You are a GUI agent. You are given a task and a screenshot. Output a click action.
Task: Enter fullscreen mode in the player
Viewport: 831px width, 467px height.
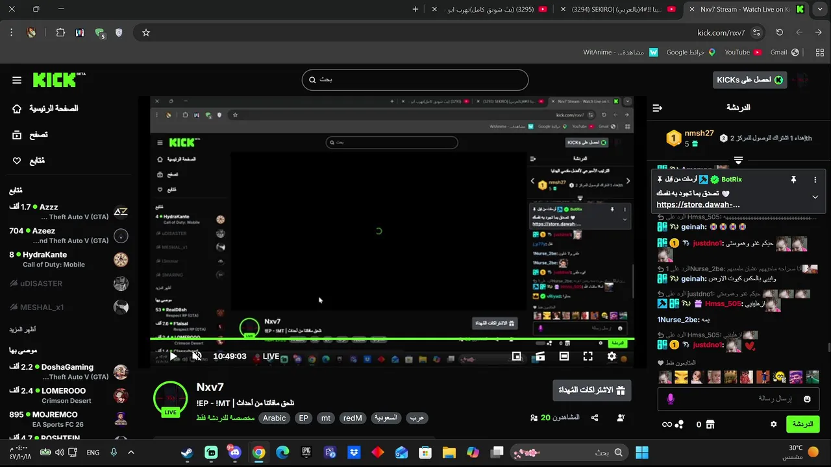coord(588,356)
